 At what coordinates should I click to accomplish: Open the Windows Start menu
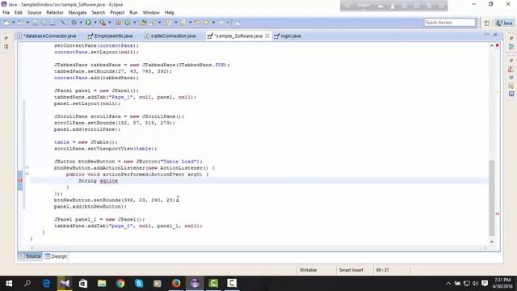[x=9, y=284]
